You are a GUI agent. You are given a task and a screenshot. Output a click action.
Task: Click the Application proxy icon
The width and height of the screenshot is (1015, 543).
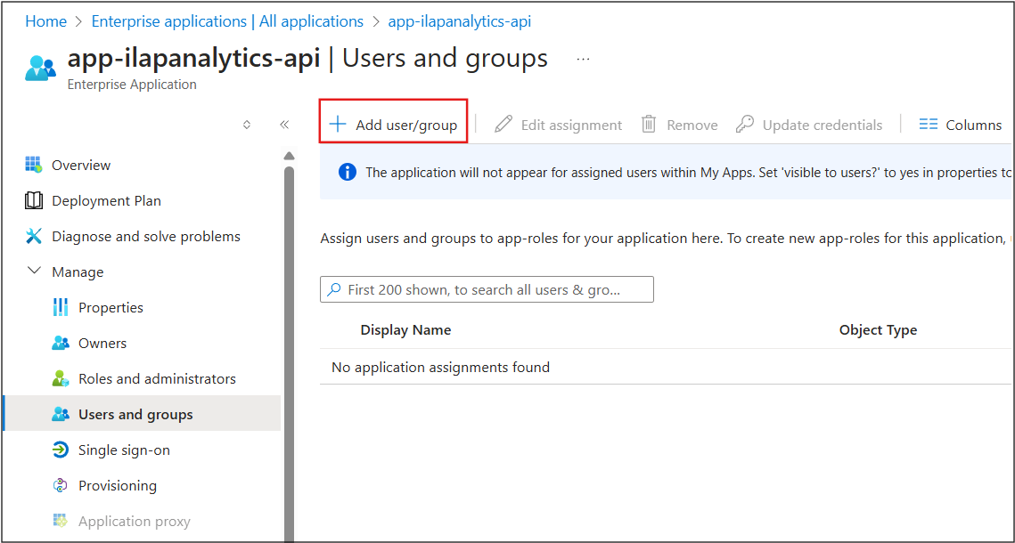(61, 521)
